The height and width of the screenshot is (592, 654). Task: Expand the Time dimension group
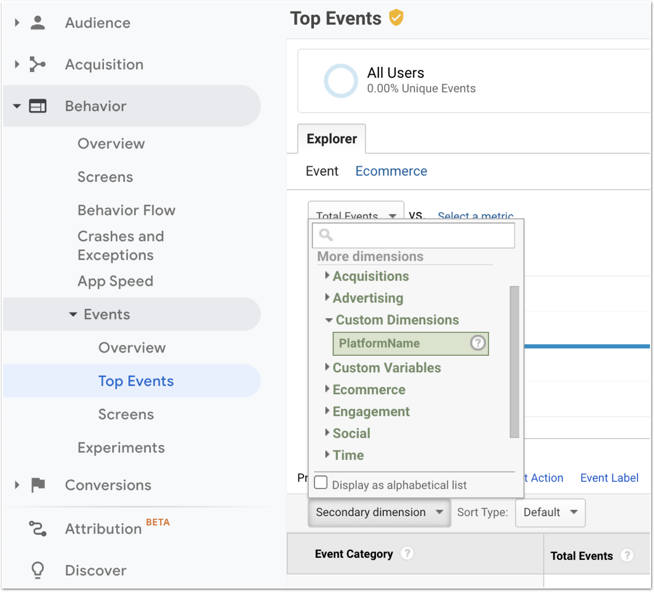click(x=327, y=454)
